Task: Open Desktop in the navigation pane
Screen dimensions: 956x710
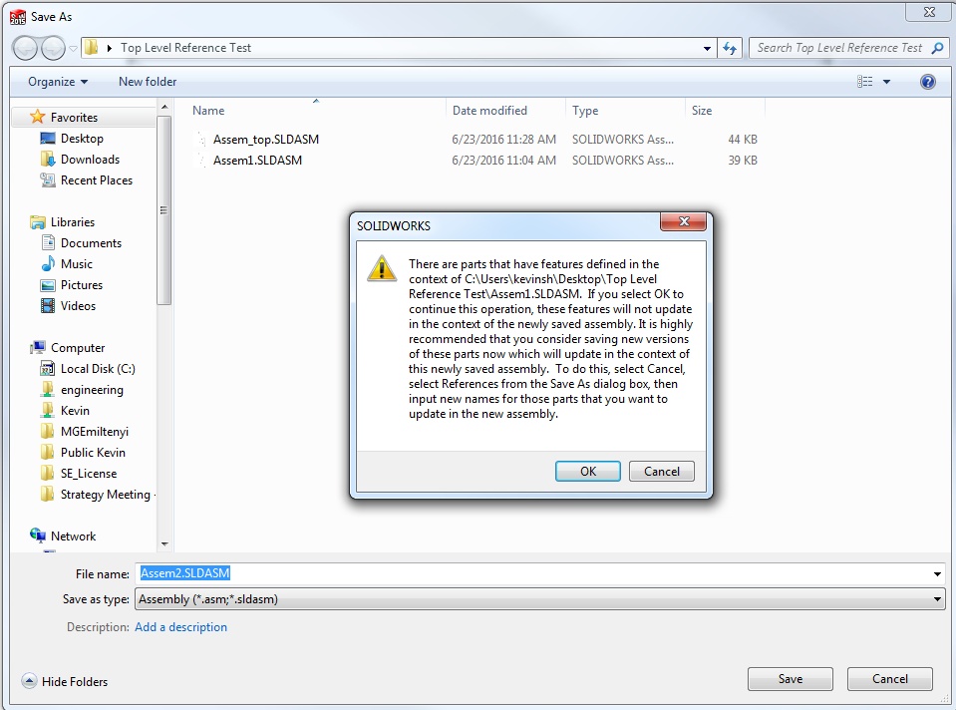Action: [x=82, y=139]
